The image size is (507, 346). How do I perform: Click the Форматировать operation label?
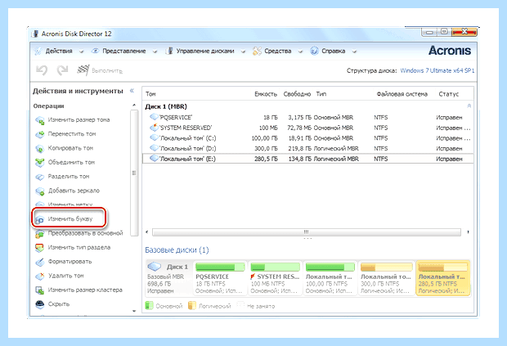[x=70, y=262]
